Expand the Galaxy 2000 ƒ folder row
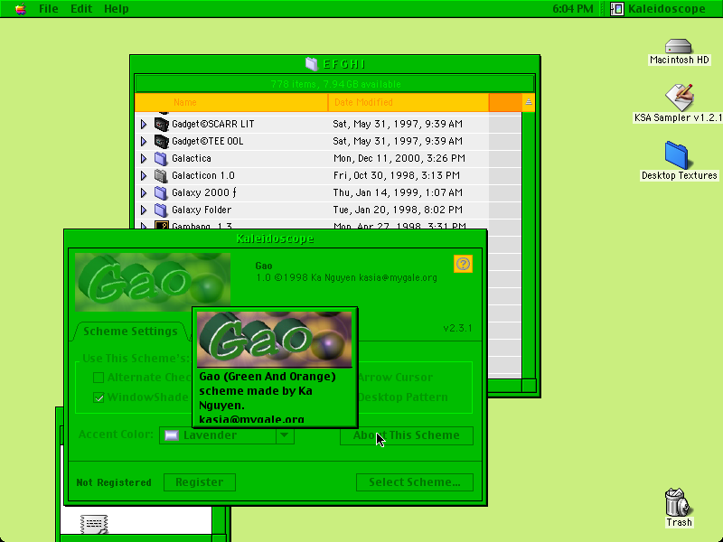The height and width of the screenshot is (542, 723). (x=144, y=192)
